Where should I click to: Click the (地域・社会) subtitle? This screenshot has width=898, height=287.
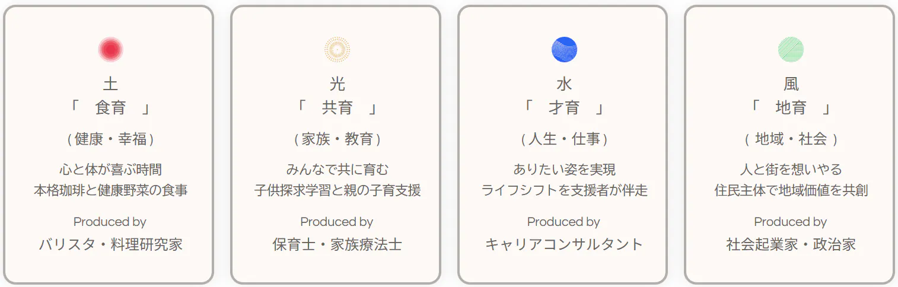tap(791, 139)
